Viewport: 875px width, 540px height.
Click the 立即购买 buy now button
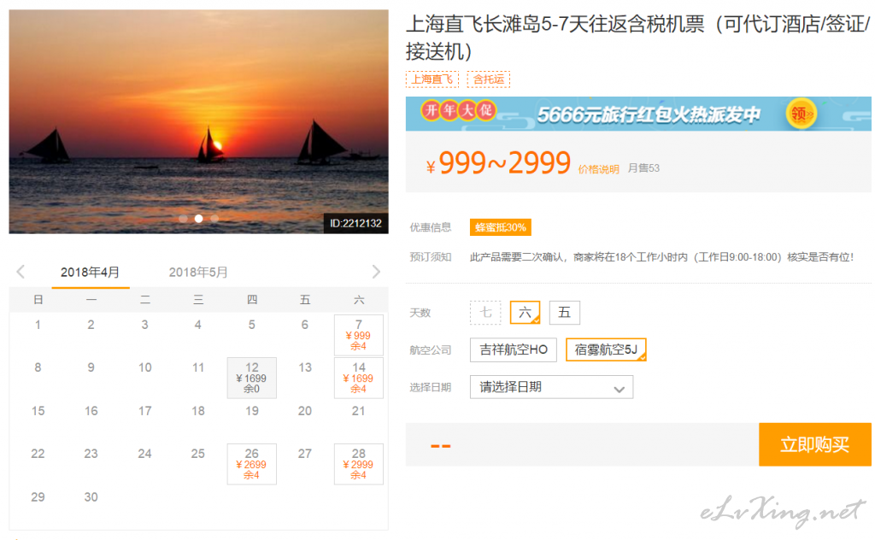pos(814,444)
